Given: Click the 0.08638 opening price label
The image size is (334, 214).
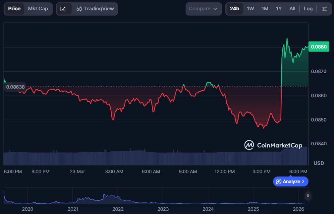Looking at the screenshot, I should click(16, 87).
